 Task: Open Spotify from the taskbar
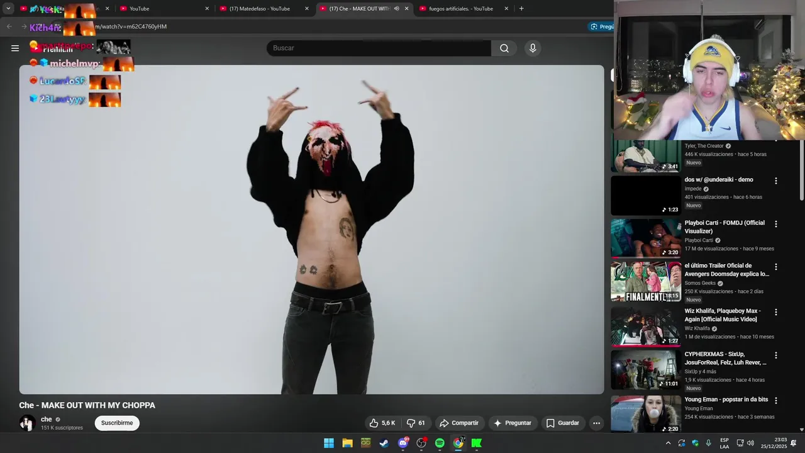[440, 443]
